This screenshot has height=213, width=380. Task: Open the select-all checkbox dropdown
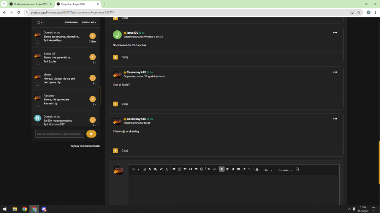pos(40,22)
